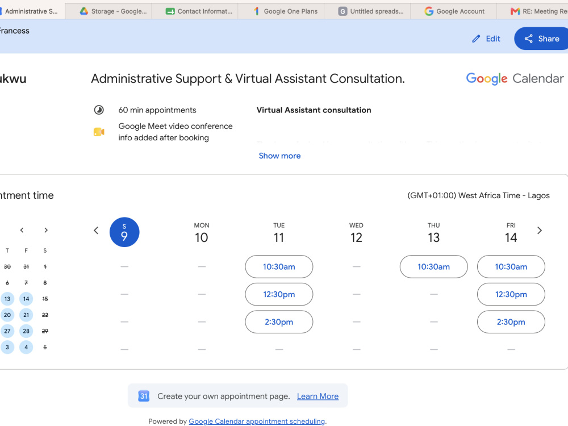Select the Tuesday 12:30pm slot
The width and height of the screenshot is (568, 426).
coord(279,294)
